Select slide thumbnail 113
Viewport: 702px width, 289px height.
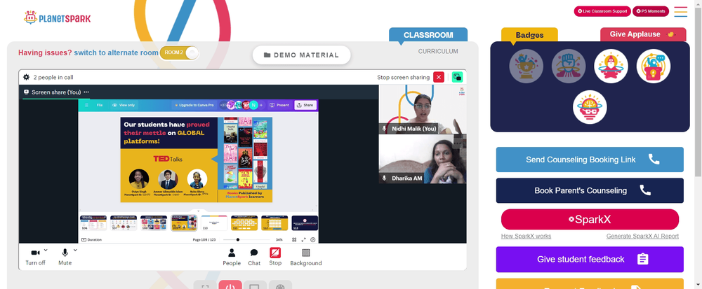(305, 223)
